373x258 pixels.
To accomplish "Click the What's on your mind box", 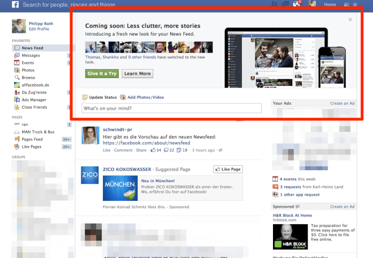I will point(171,108).
